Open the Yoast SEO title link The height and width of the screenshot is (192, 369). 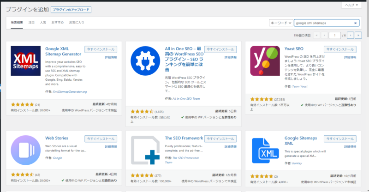(x=294, y=49)
